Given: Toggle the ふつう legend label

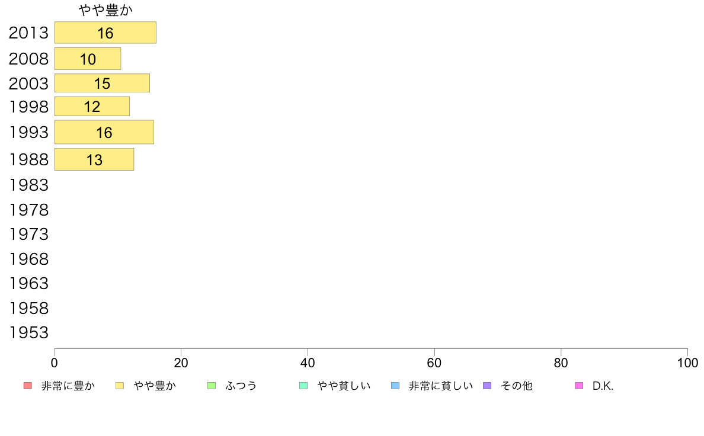Looking at the screenshot, I should tap(241, 386).
